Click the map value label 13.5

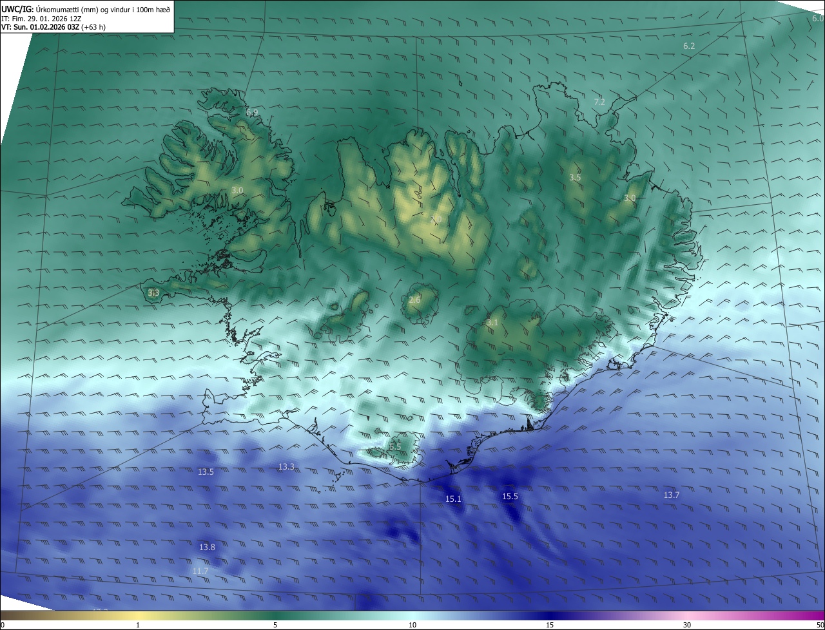point(206,472)
